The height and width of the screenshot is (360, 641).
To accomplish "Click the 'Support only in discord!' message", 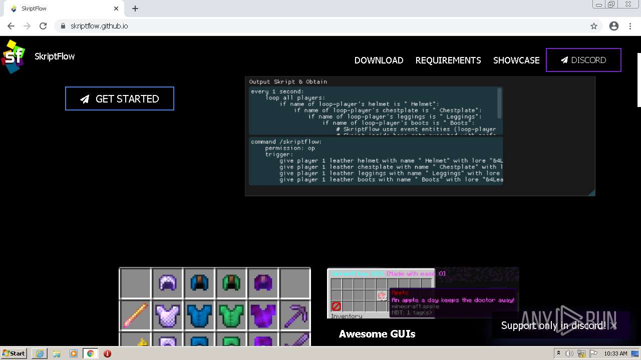I will [x=553, y=325].
